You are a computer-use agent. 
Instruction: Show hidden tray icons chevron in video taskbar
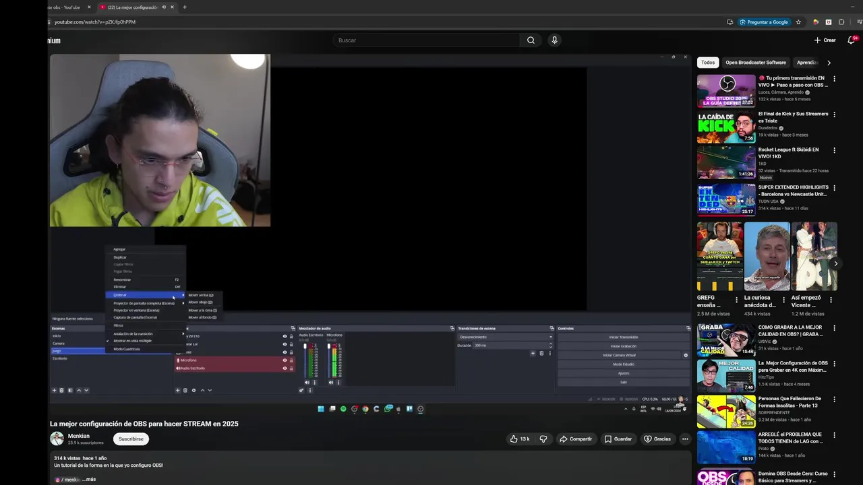[626, 408]
